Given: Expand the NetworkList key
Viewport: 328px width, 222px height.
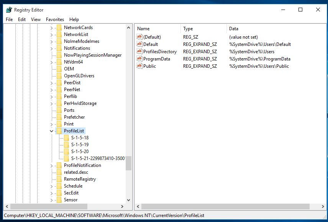Looking at the screenshot, I should click(51, 35).
